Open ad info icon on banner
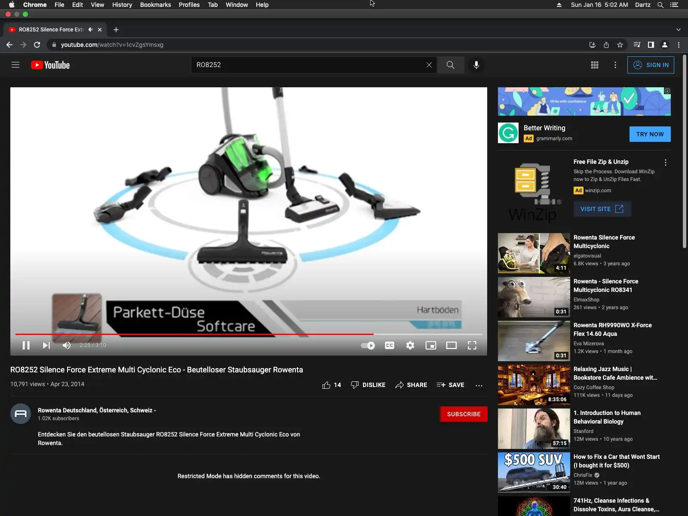 [x=667, y=91]
